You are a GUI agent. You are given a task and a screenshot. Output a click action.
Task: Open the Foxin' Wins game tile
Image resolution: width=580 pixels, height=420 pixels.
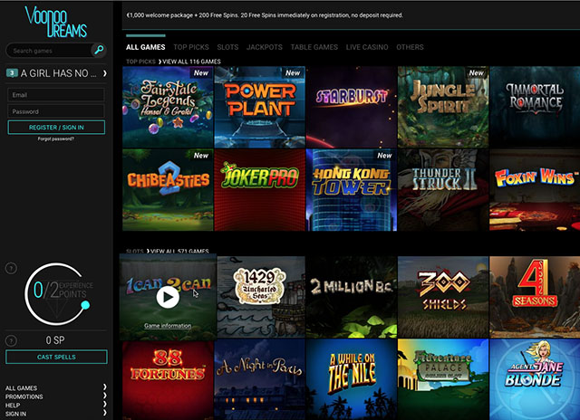[x=535, y=190]
